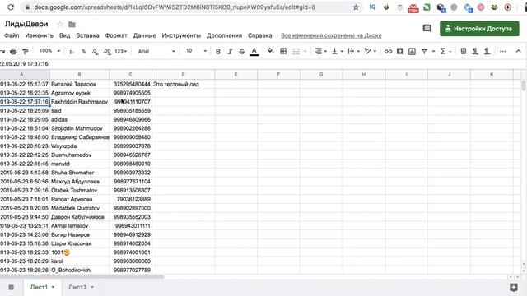Click the insert link icon
Viewport: 527px width, 296px height.
coord(388,51)
